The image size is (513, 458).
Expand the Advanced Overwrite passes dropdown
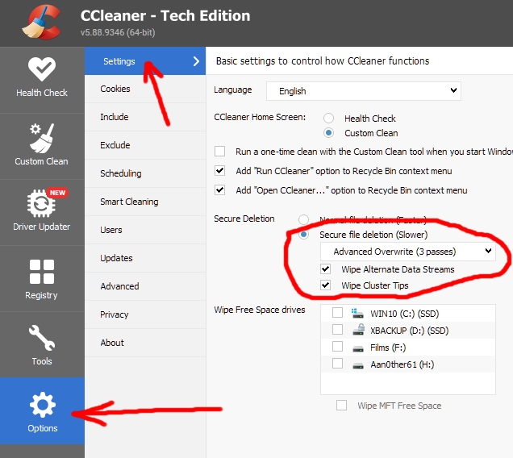click(407, 252)
